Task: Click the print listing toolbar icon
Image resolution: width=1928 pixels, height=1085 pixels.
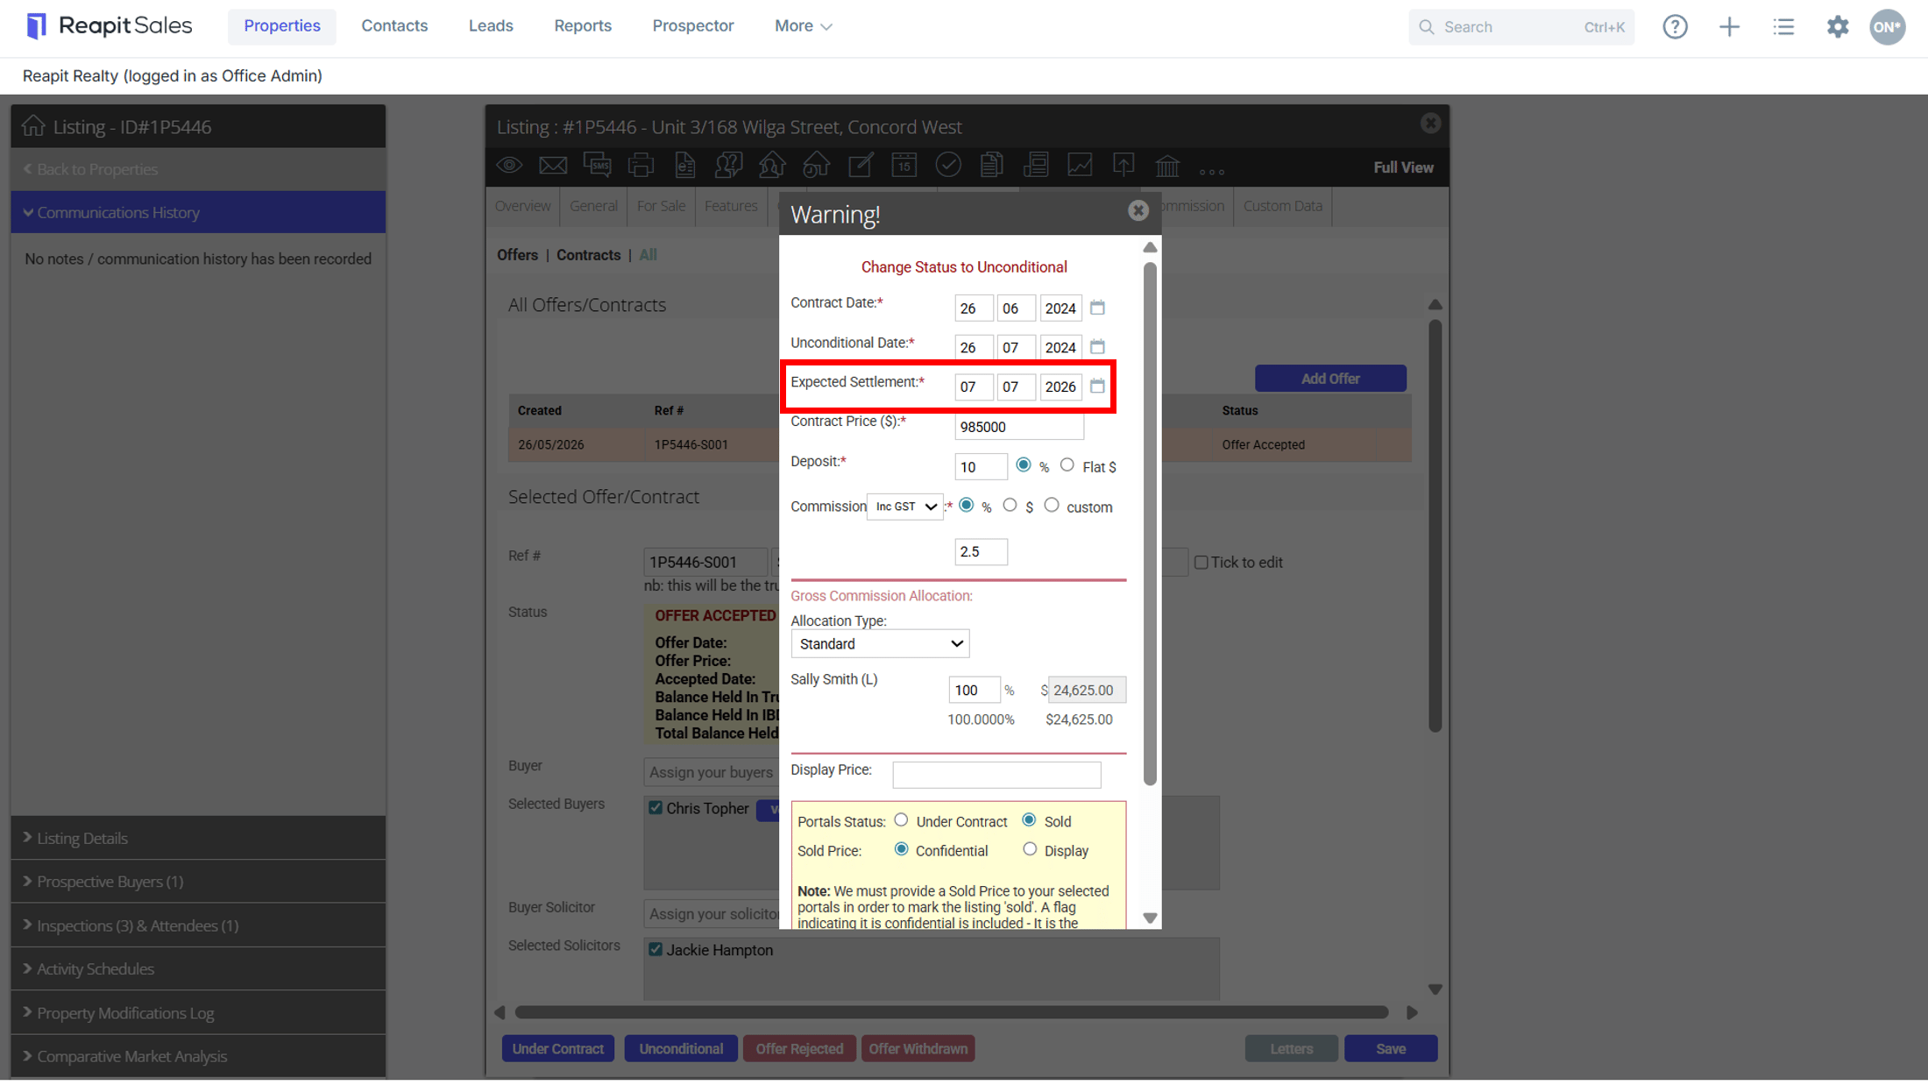Action: tap(641, 165)
